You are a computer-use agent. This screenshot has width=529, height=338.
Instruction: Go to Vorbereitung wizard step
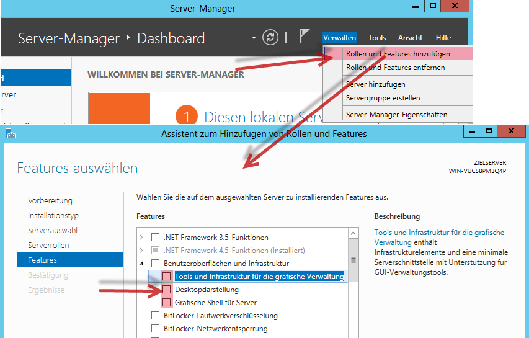point(50,201)
